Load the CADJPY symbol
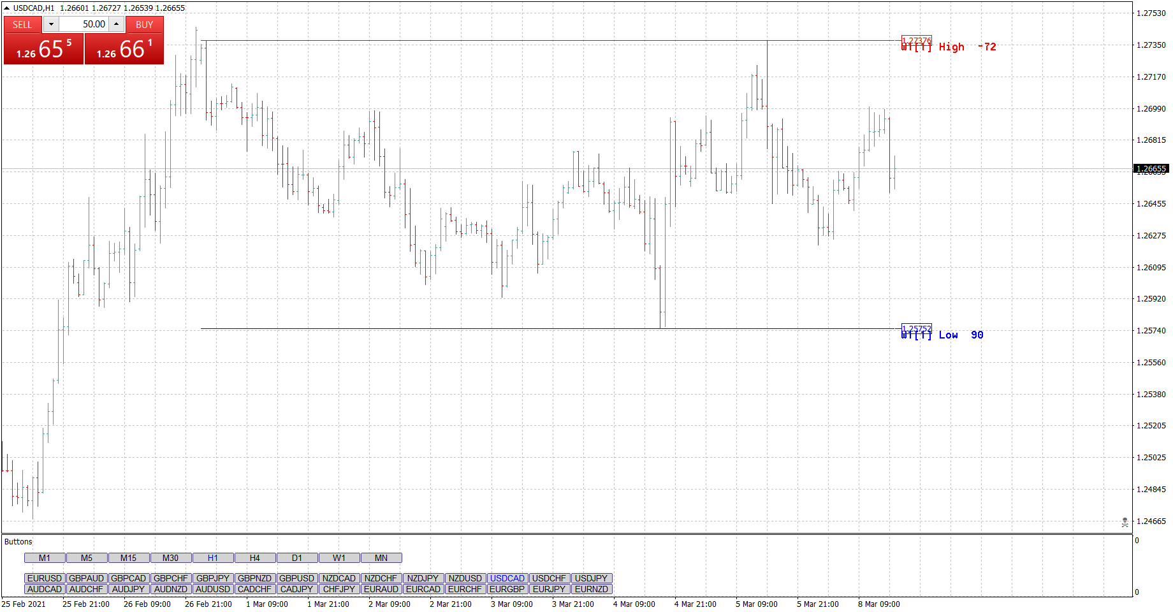This screenshot has width=1173, height=612. pyautogui.click(x=297, y=589)
